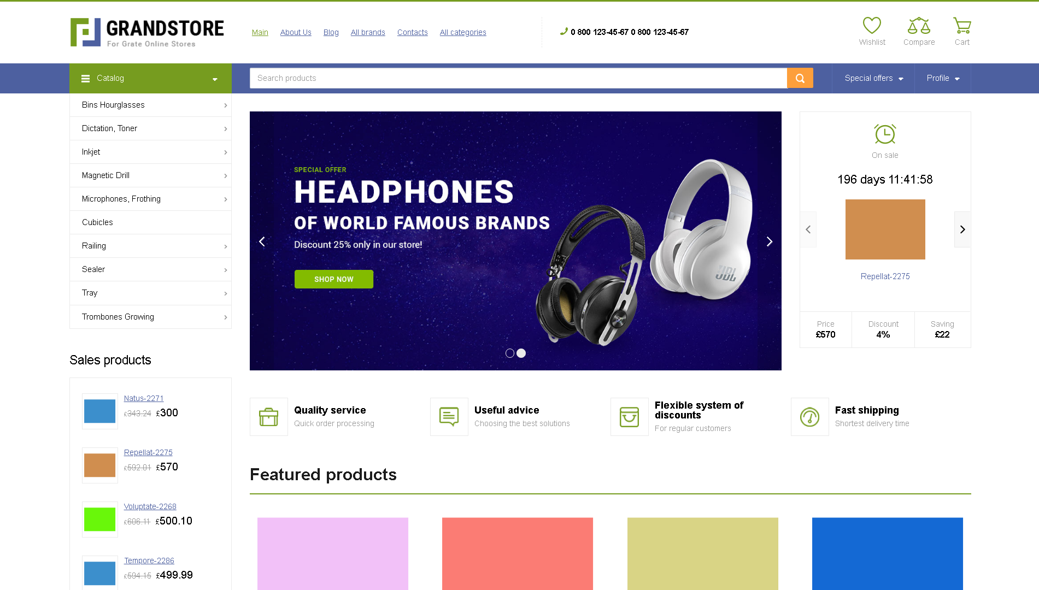Open the Microphones, Frothing category
Screen dimensions: 1039x590
pyautogui.click(x=150, y=199)
